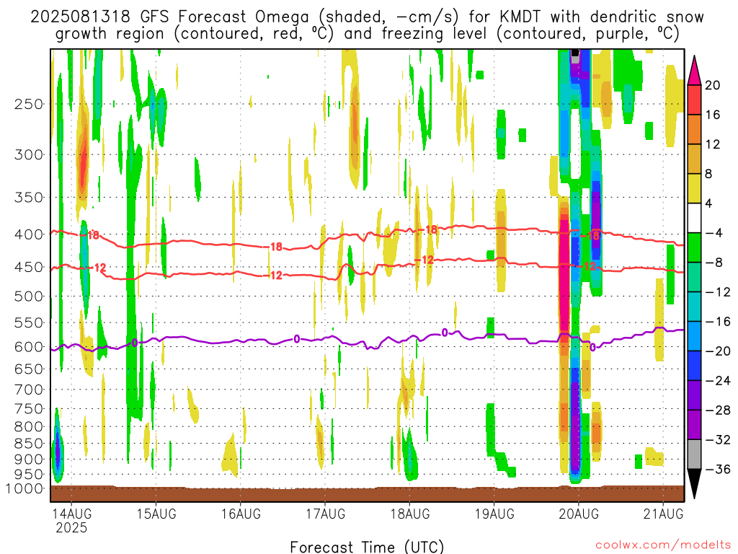The width and height of the screenshot is (738, 554).
Task: Click the colorbar value label 20
Action: coord(713,85)
